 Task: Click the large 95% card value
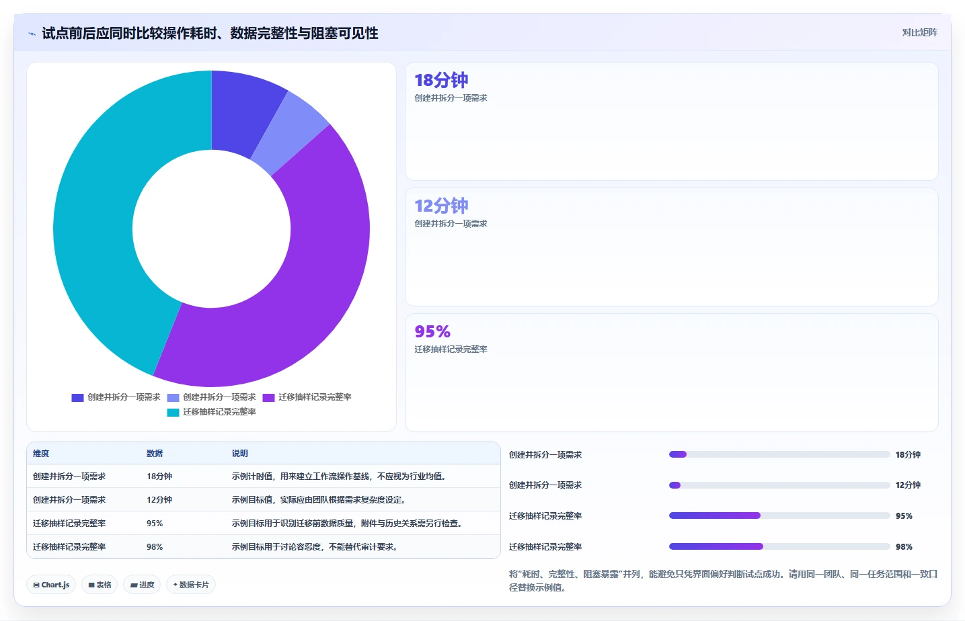click(x=432, y=331)
